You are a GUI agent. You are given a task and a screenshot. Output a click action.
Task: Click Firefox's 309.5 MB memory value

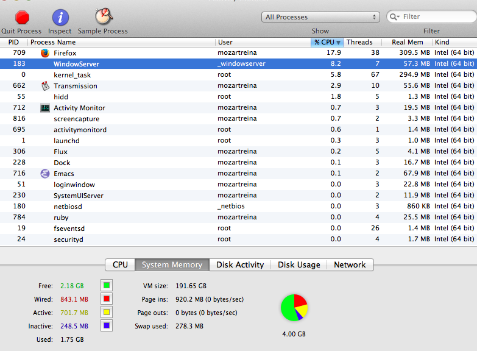point(415,52)
